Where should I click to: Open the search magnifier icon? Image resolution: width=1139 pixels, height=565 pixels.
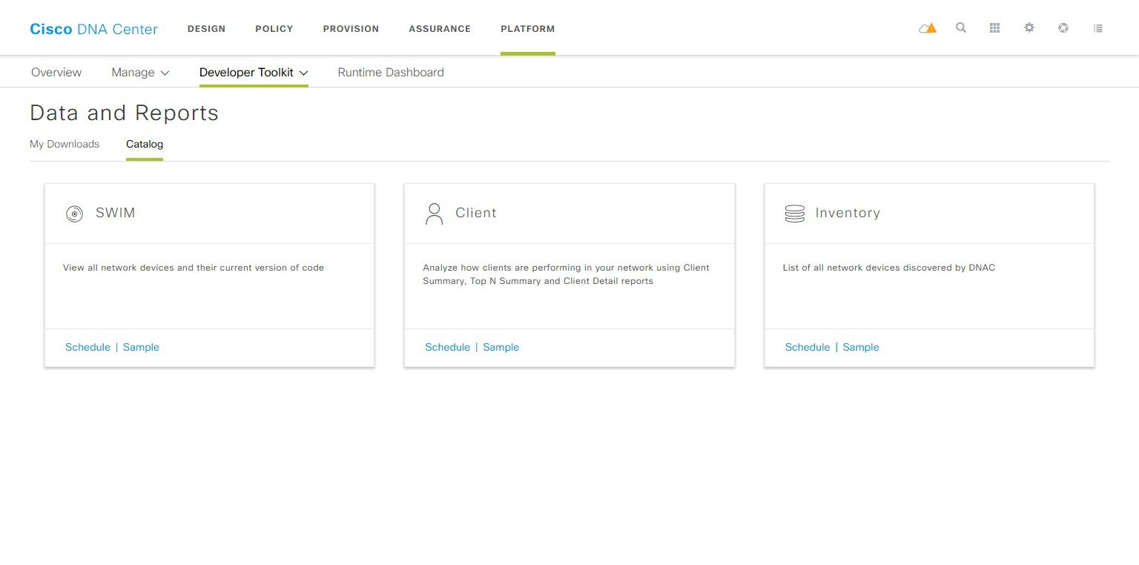pyautogui.click(x=961, y=28)
